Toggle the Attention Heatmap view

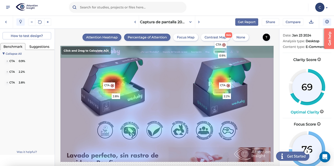tap(102, 37)
